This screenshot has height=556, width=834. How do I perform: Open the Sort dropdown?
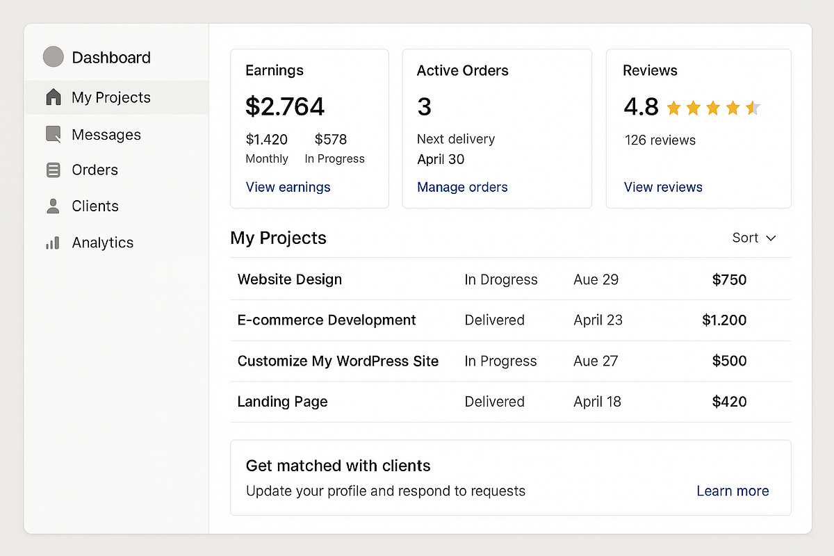click(x=754, y=238)
